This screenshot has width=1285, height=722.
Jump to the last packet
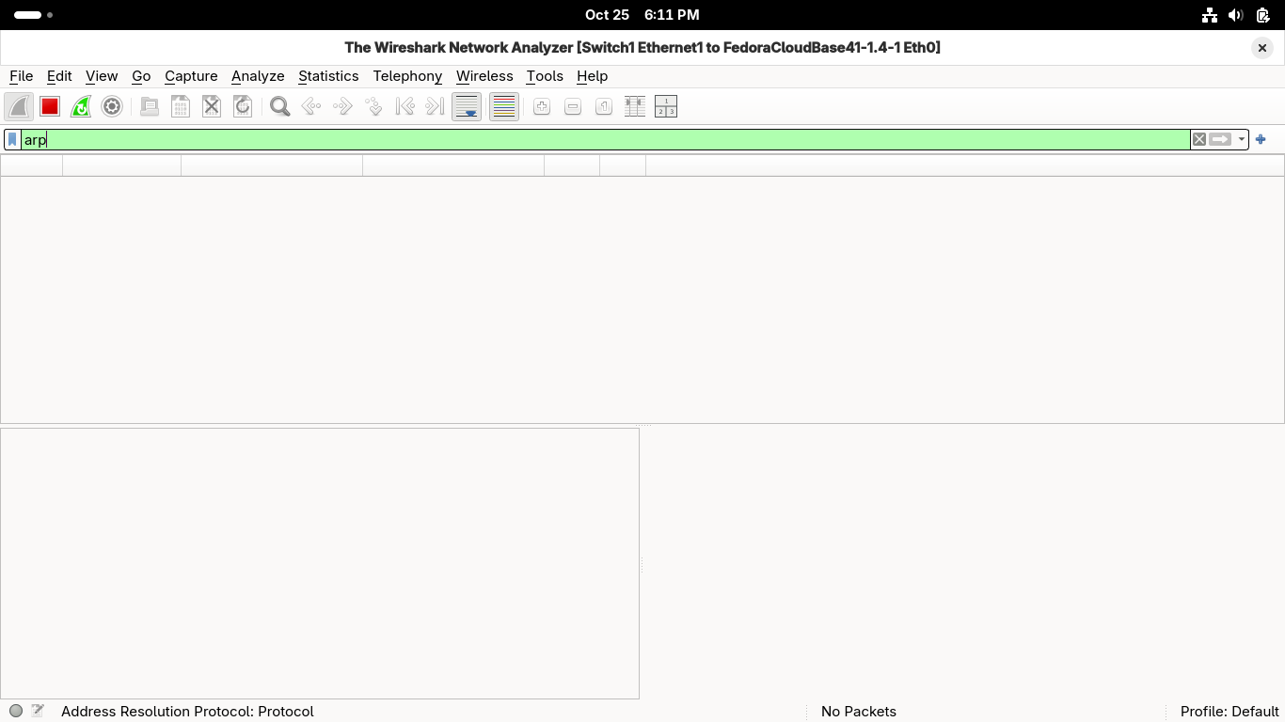435,107
